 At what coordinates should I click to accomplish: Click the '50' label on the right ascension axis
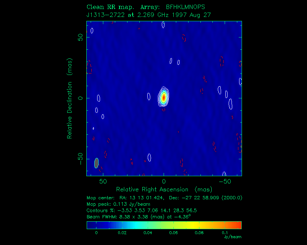tap(103, 182)
